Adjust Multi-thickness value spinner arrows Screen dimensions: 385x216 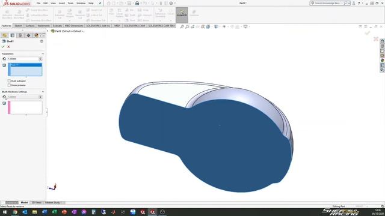pos(40,97)
